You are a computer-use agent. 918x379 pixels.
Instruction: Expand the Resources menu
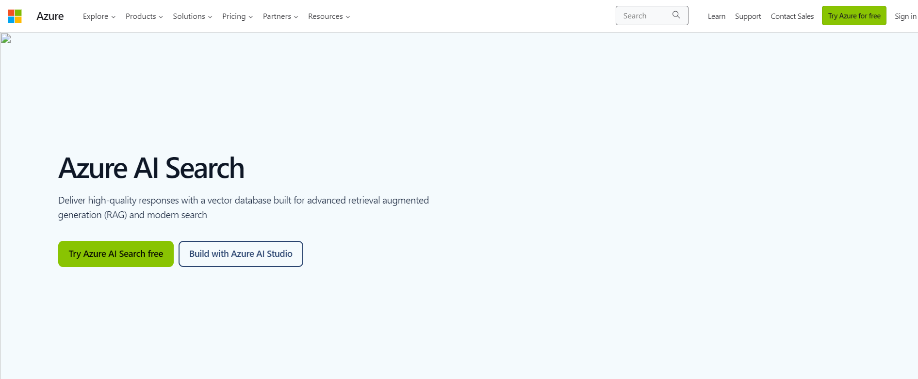[x=328, y=16]
